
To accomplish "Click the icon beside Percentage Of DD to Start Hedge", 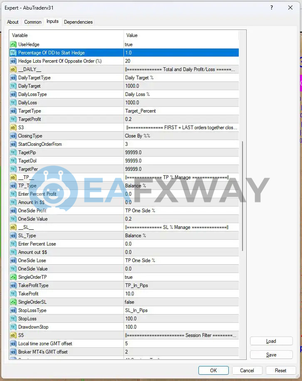I will pos(13,53).
